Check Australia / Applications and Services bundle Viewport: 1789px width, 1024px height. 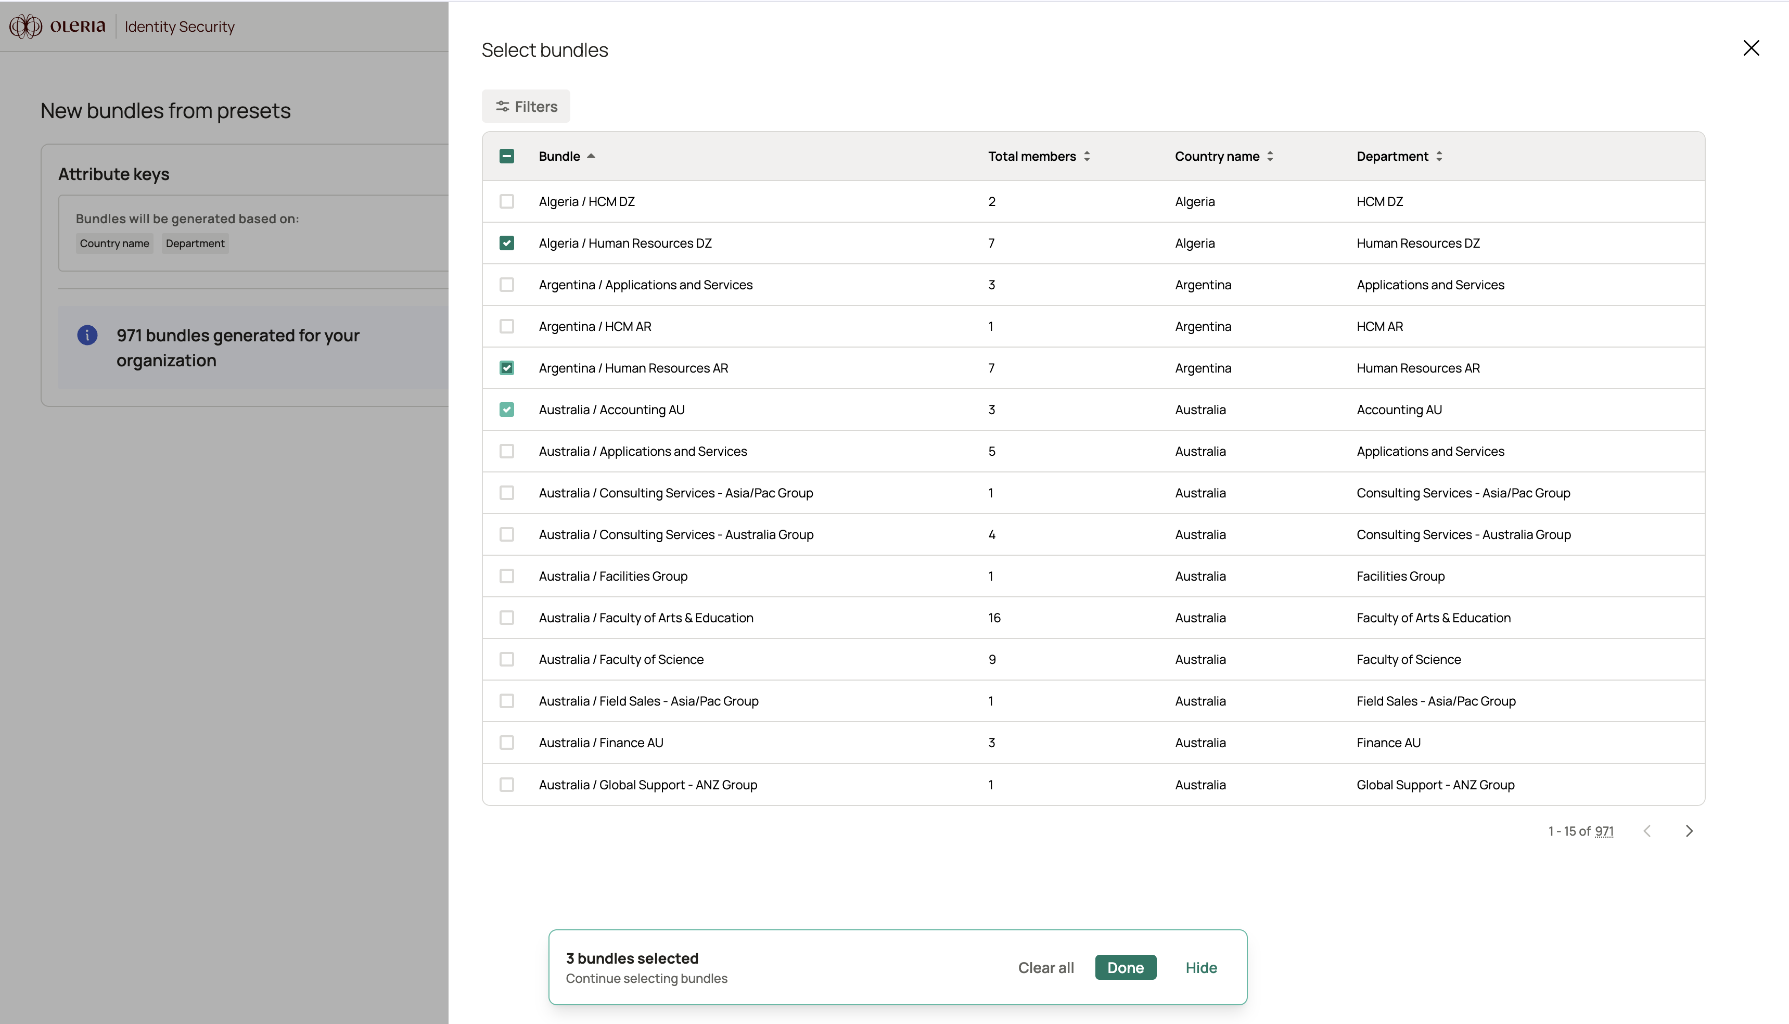(506, 451)
